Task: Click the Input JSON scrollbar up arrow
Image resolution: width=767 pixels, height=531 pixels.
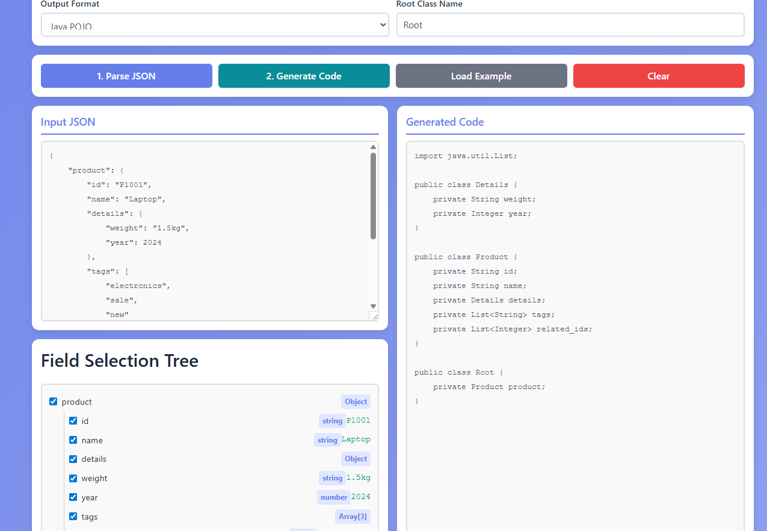Action: tap(373, 147)
